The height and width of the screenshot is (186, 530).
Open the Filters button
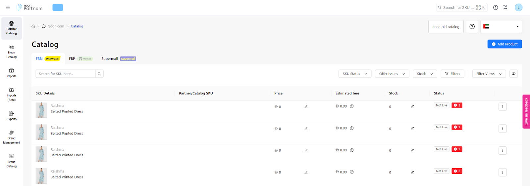click(452, 74)
